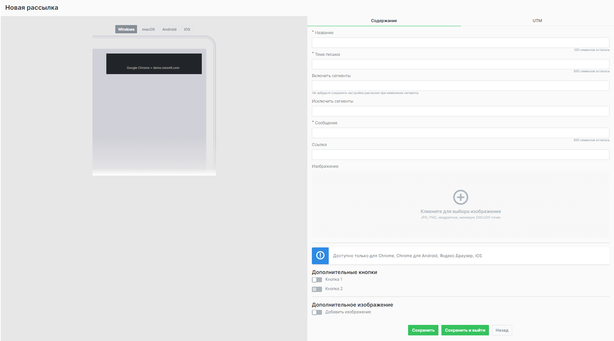The height and width of the screenshot is (341, 614).
Task: Toggle on Добавить изображение
Action: pos(317,312)
